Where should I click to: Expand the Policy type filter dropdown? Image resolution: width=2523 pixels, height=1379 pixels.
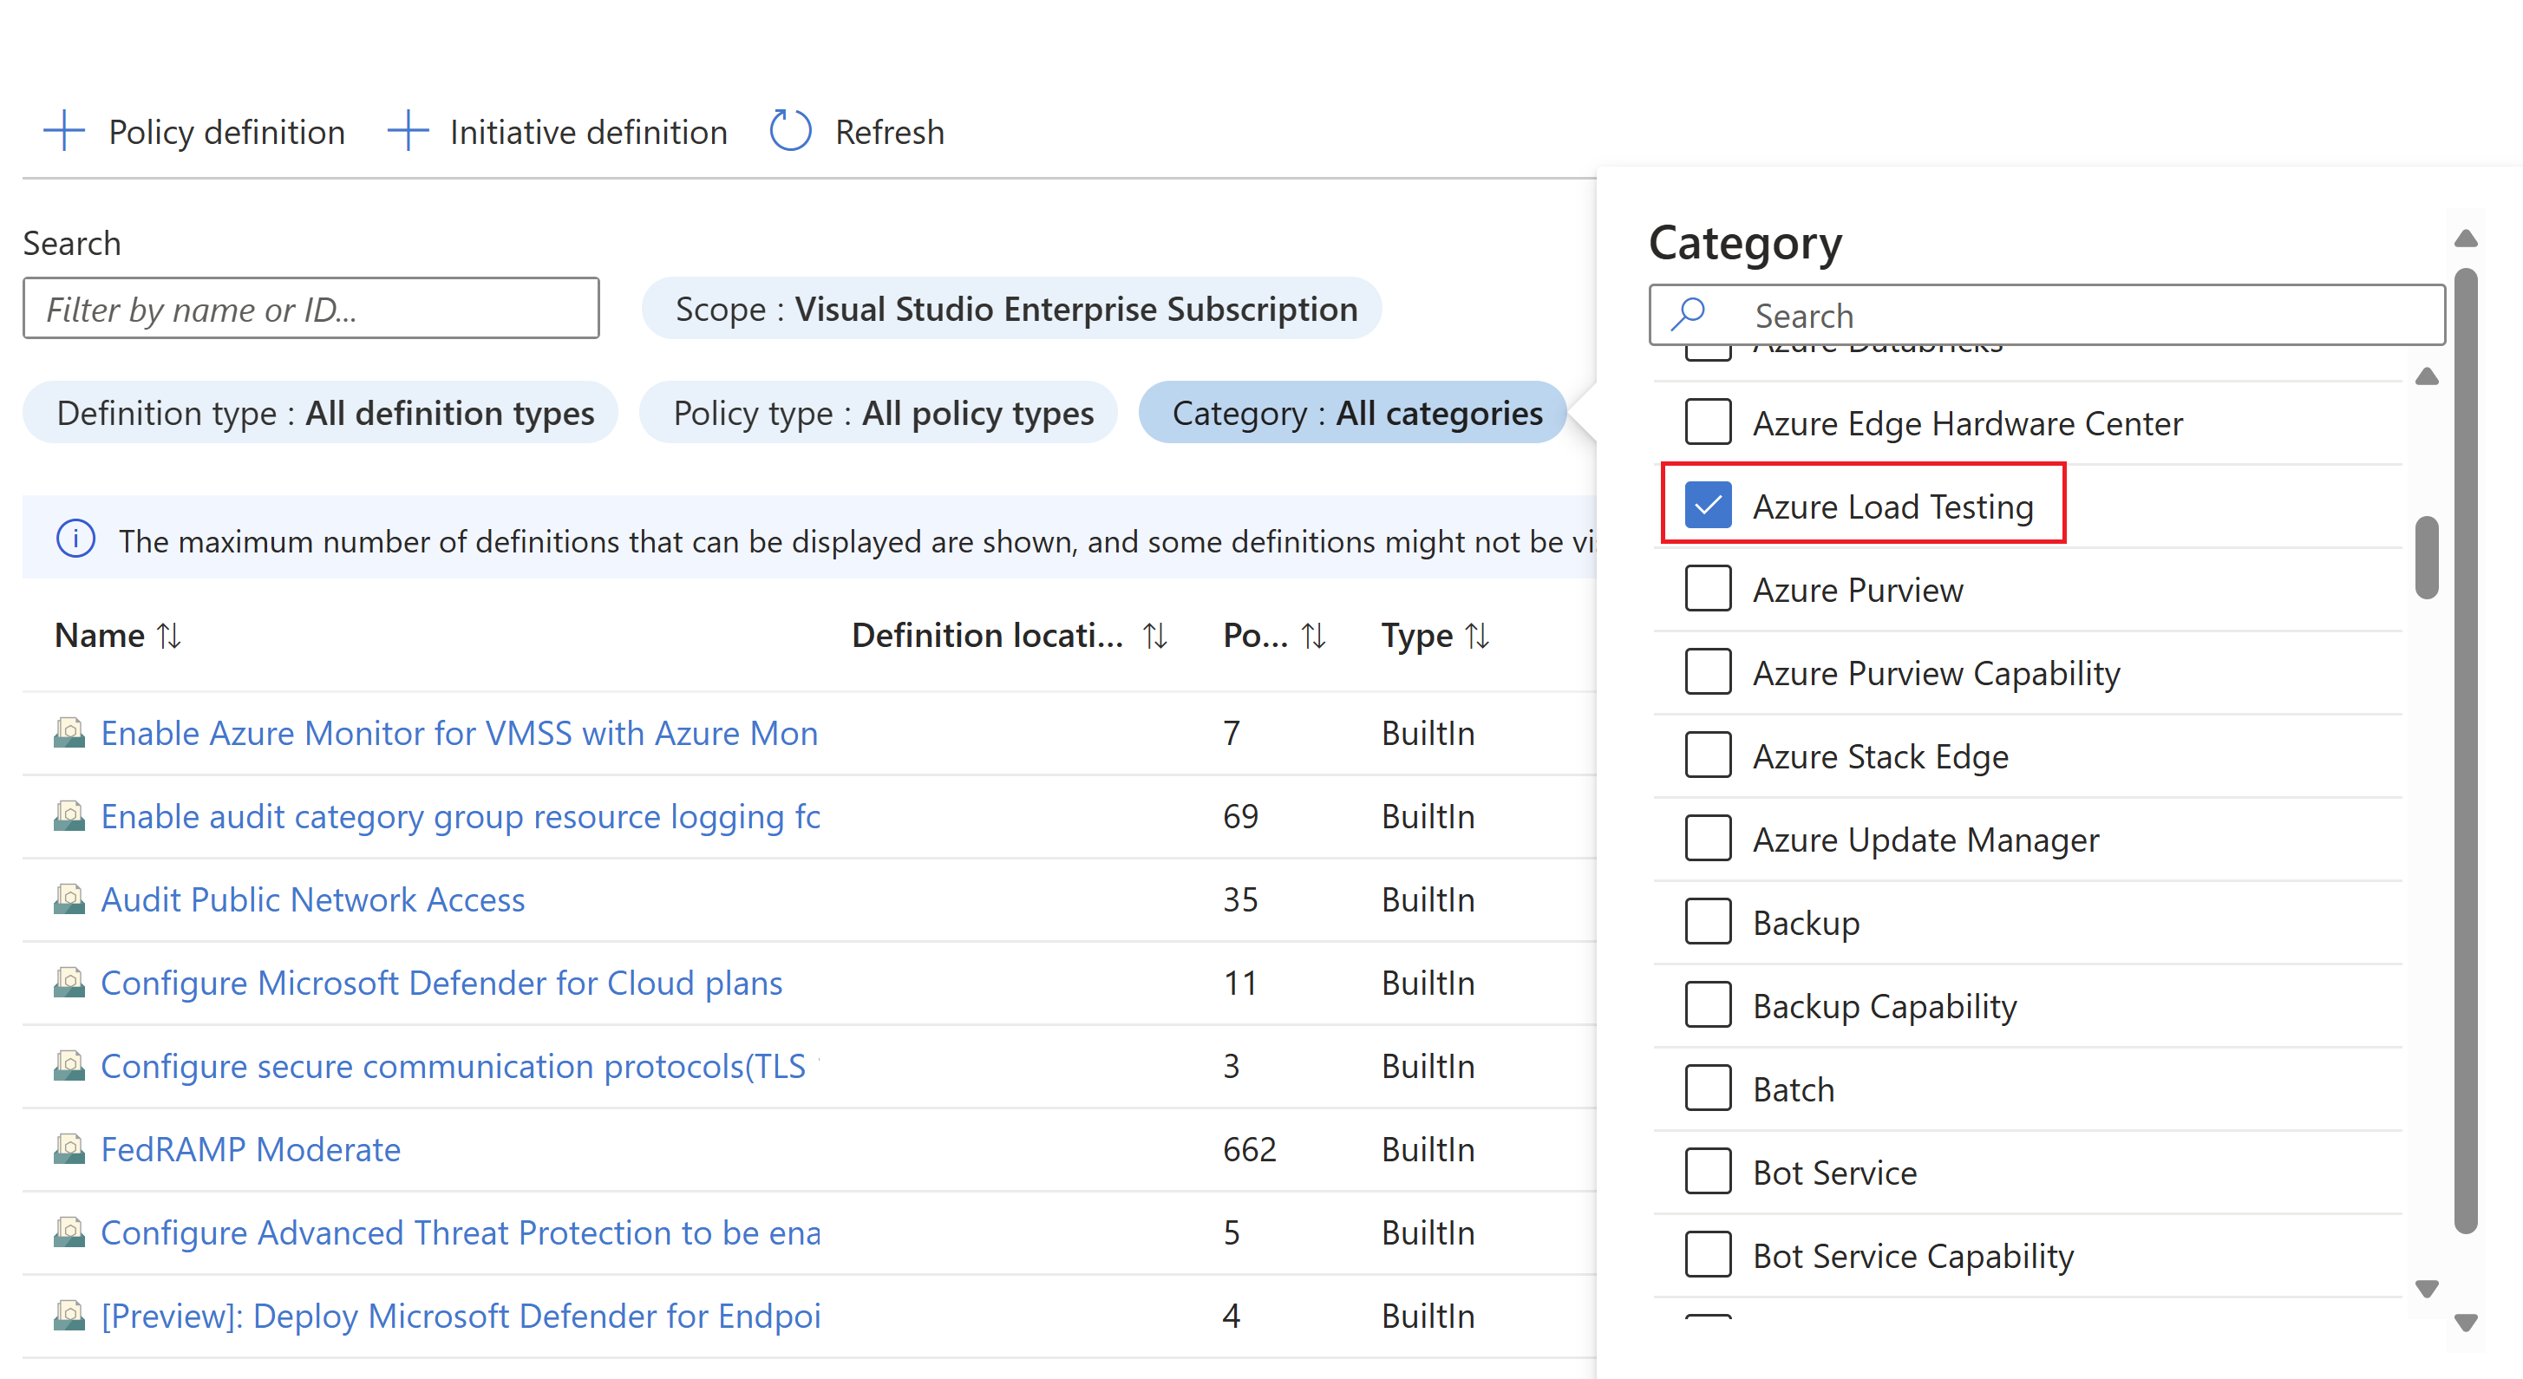tap(881, 413)
